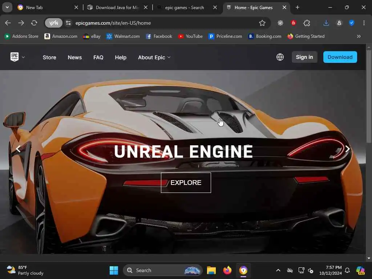Viewport: 372px width, 279px height.
Task: Show the previous carousel slide
Action: [x=18, y=149]
